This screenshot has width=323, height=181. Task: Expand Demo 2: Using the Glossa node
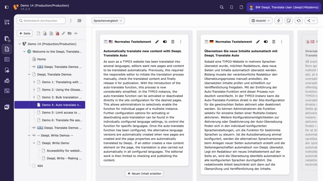click(34, 89)
